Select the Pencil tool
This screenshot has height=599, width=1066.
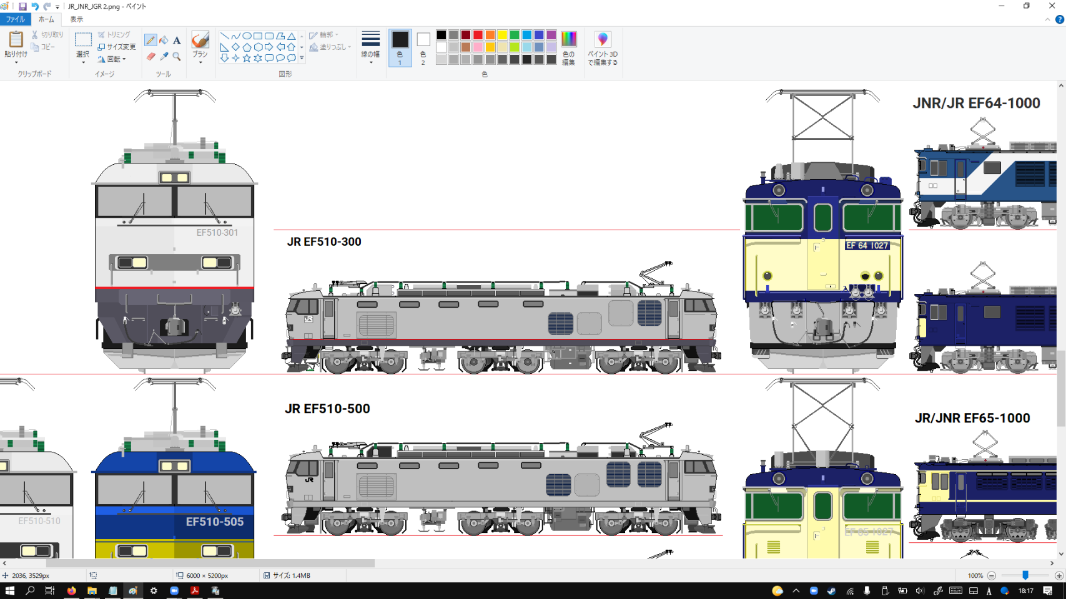click(x=151, y=41)
